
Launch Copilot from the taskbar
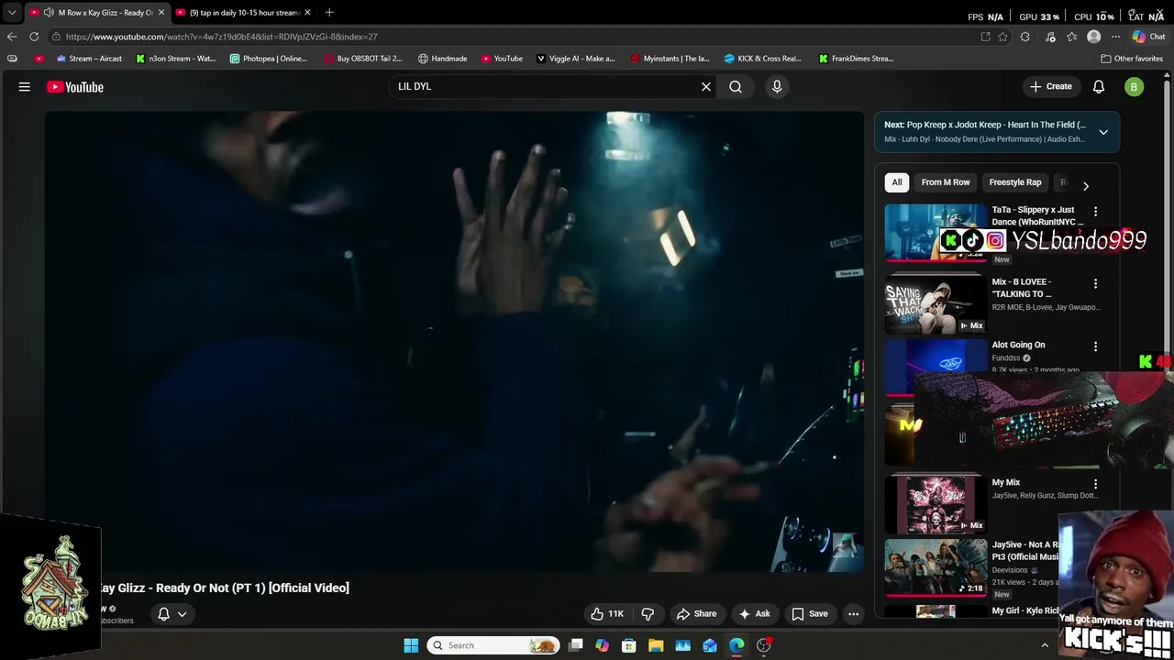(x=602, y=645)
